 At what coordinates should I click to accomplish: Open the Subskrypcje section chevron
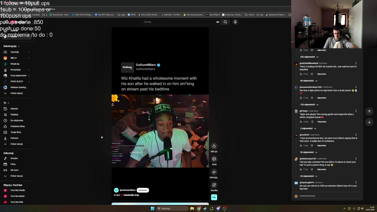(x=19, y=46)
